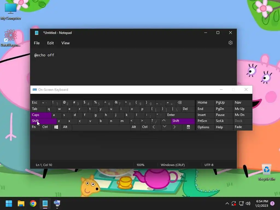280x210 pixels.
Task: Tap the context menu key on keyboard
Action: 188,127
